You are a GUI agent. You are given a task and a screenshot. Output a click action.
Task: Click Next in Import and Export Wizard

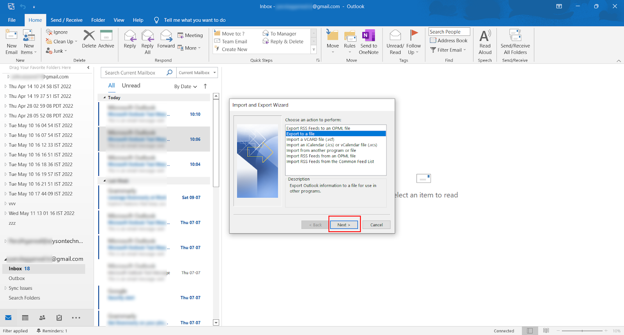point(344,225)
